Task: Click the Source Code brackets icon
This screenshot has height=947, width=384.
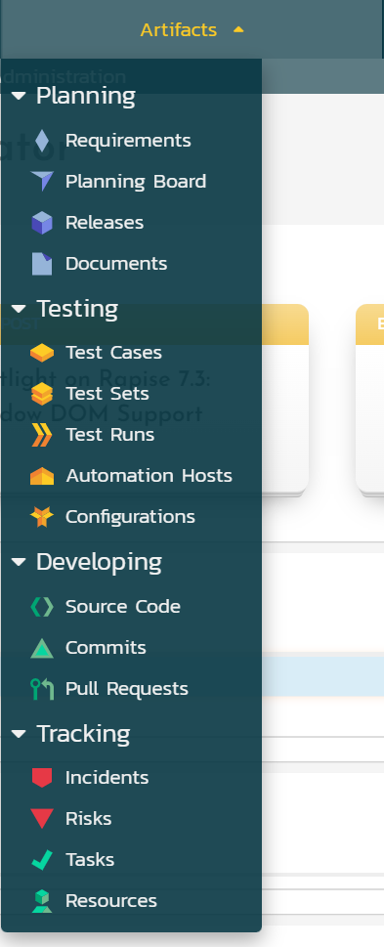Action: (42, 606)
